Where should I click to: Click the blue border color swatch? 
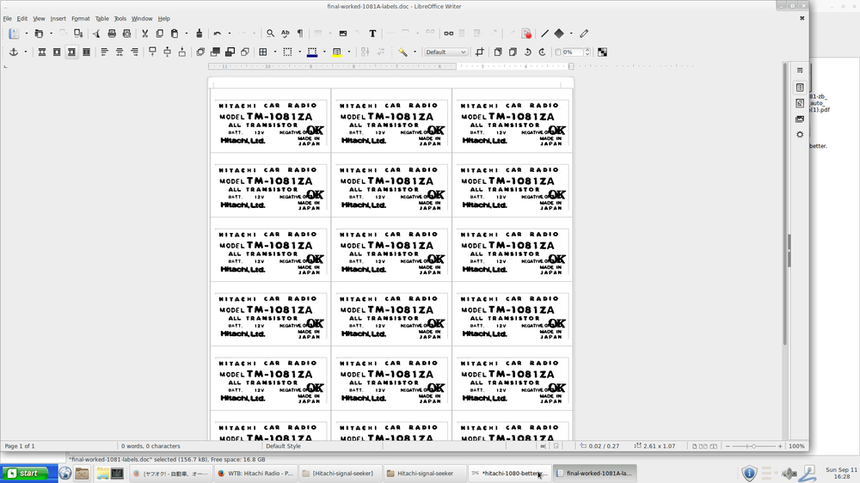(311, 52)
